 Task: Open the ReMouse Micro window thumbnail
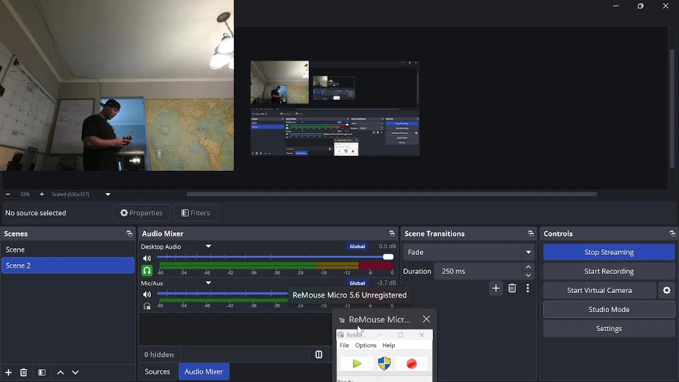pyautogui.click(x=385, y=355)
